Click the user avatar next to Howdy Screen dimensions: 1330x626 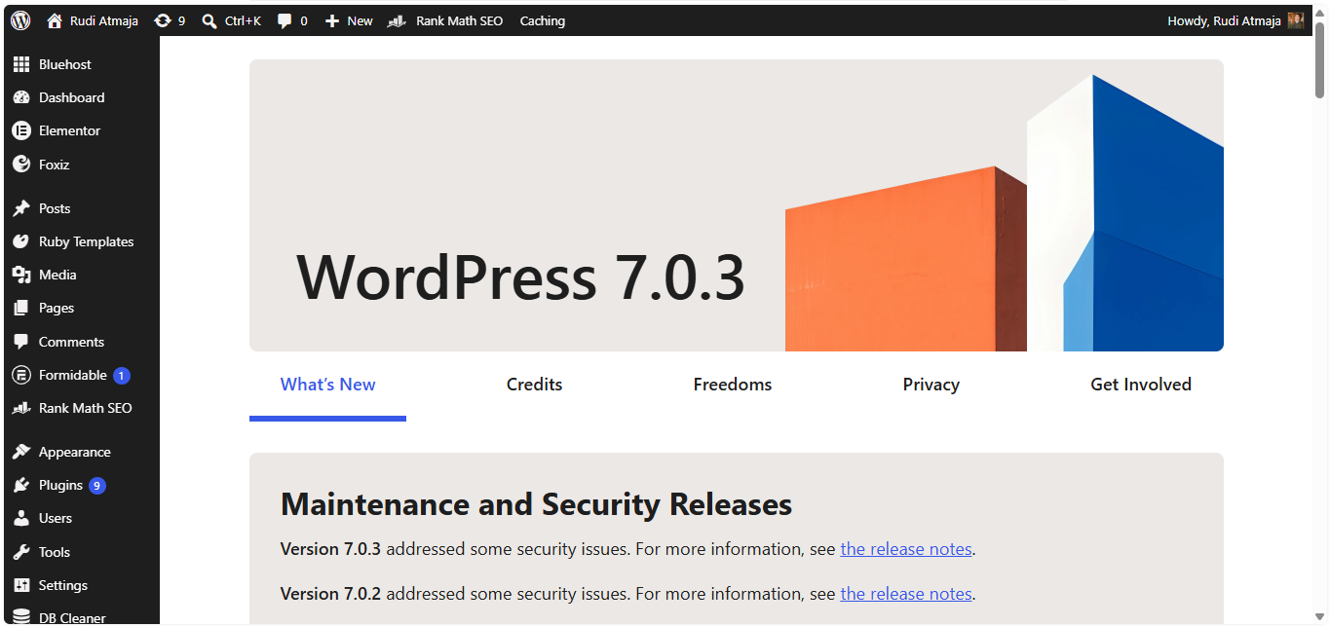1296,20
